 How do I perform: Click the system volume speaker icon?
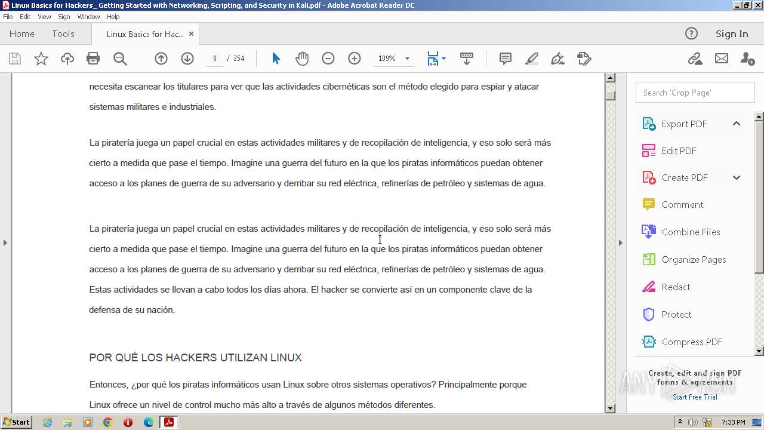coord(693,422)
